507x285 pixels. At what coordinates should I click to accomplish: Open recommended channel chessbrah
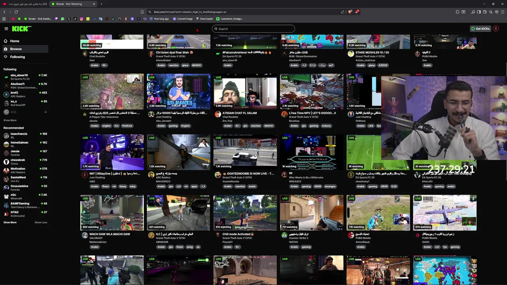click(25, 161)
